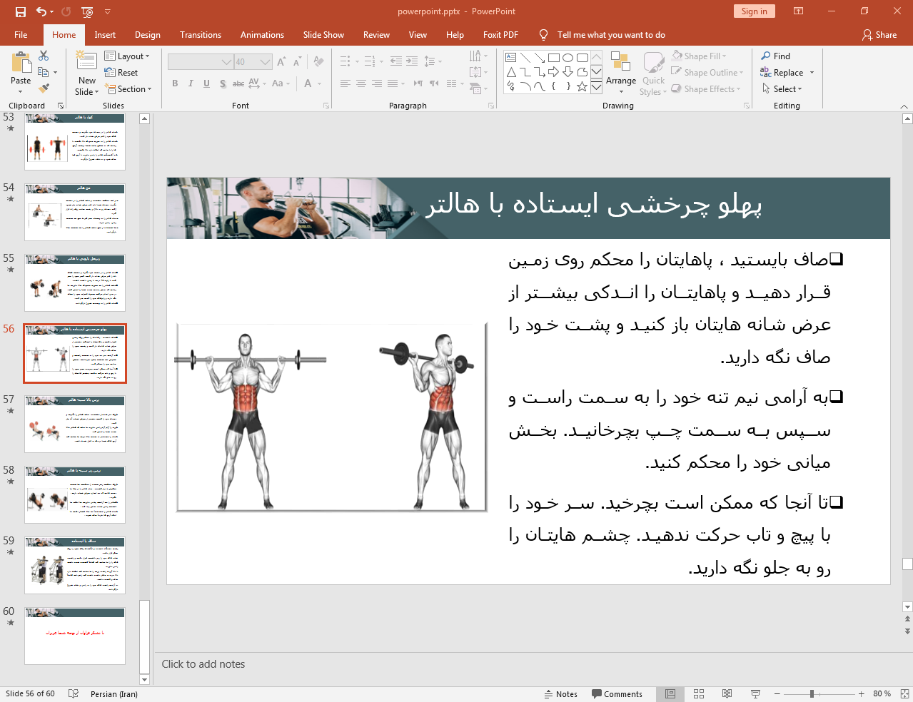Viewport: 913px width, 702px height.
Task: Open the Select dropdown in Editing group
Action: (782, 89)
